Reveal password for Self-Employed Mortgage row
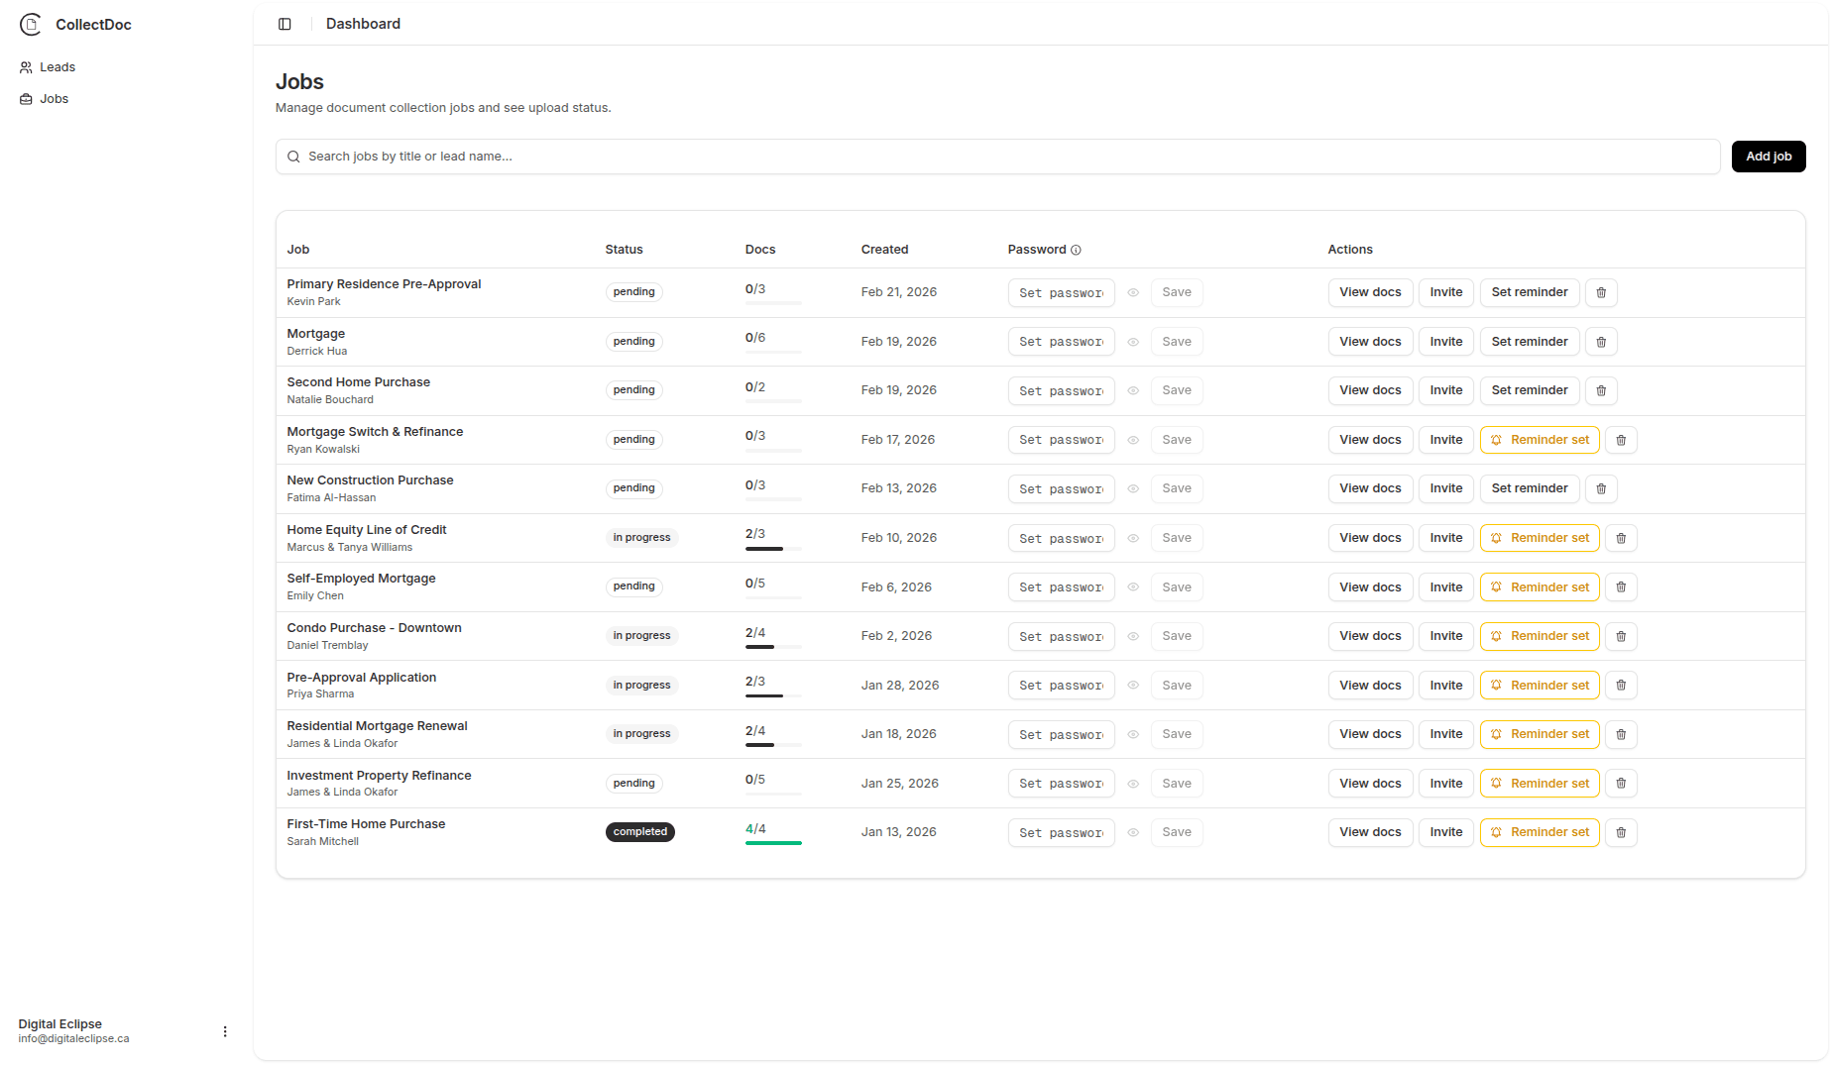The image size is (1830, 1065). coord(1132,586)
